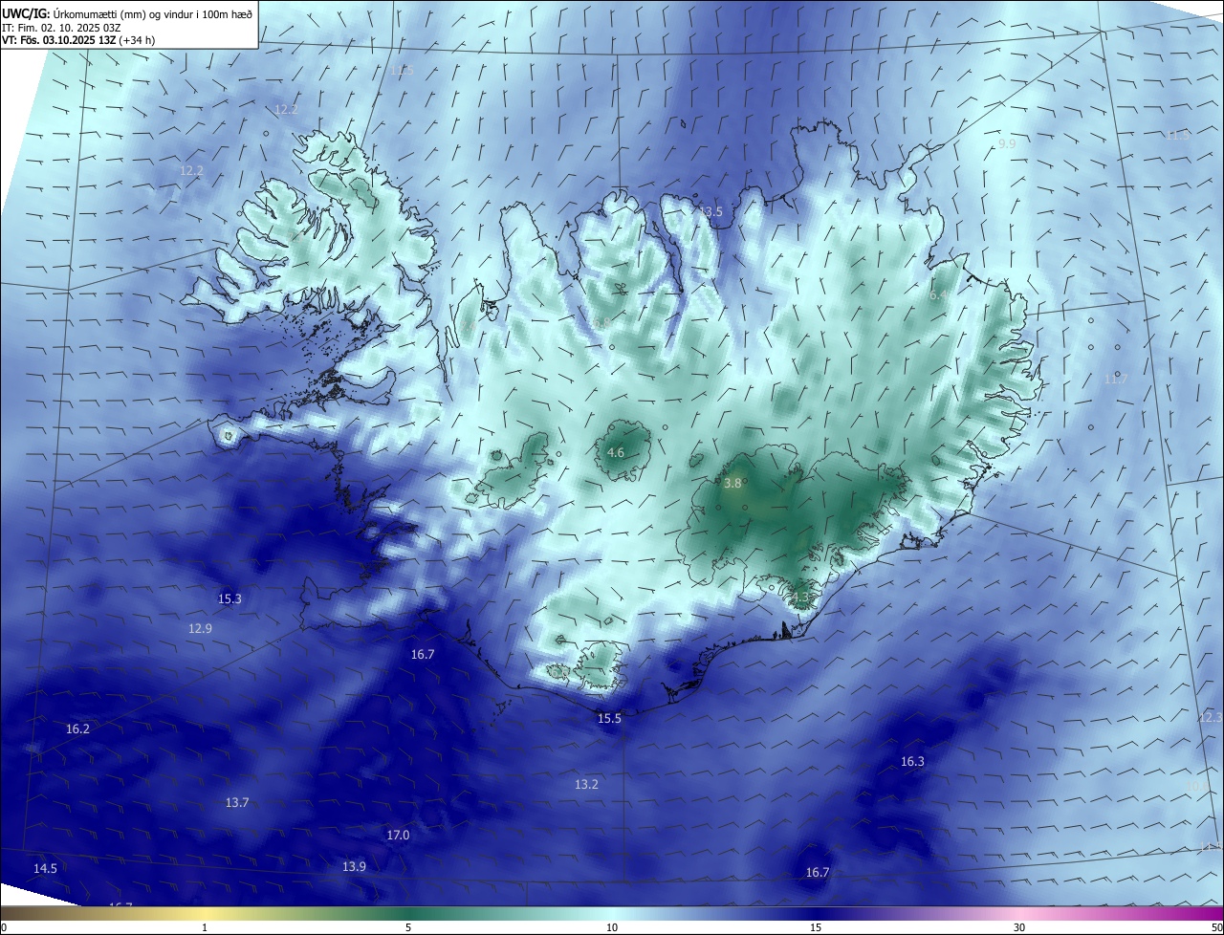Viewport: 1224px width, 935px height.
Task: Click the 16.2 value in the southwest sea
Action: (77, 728)
